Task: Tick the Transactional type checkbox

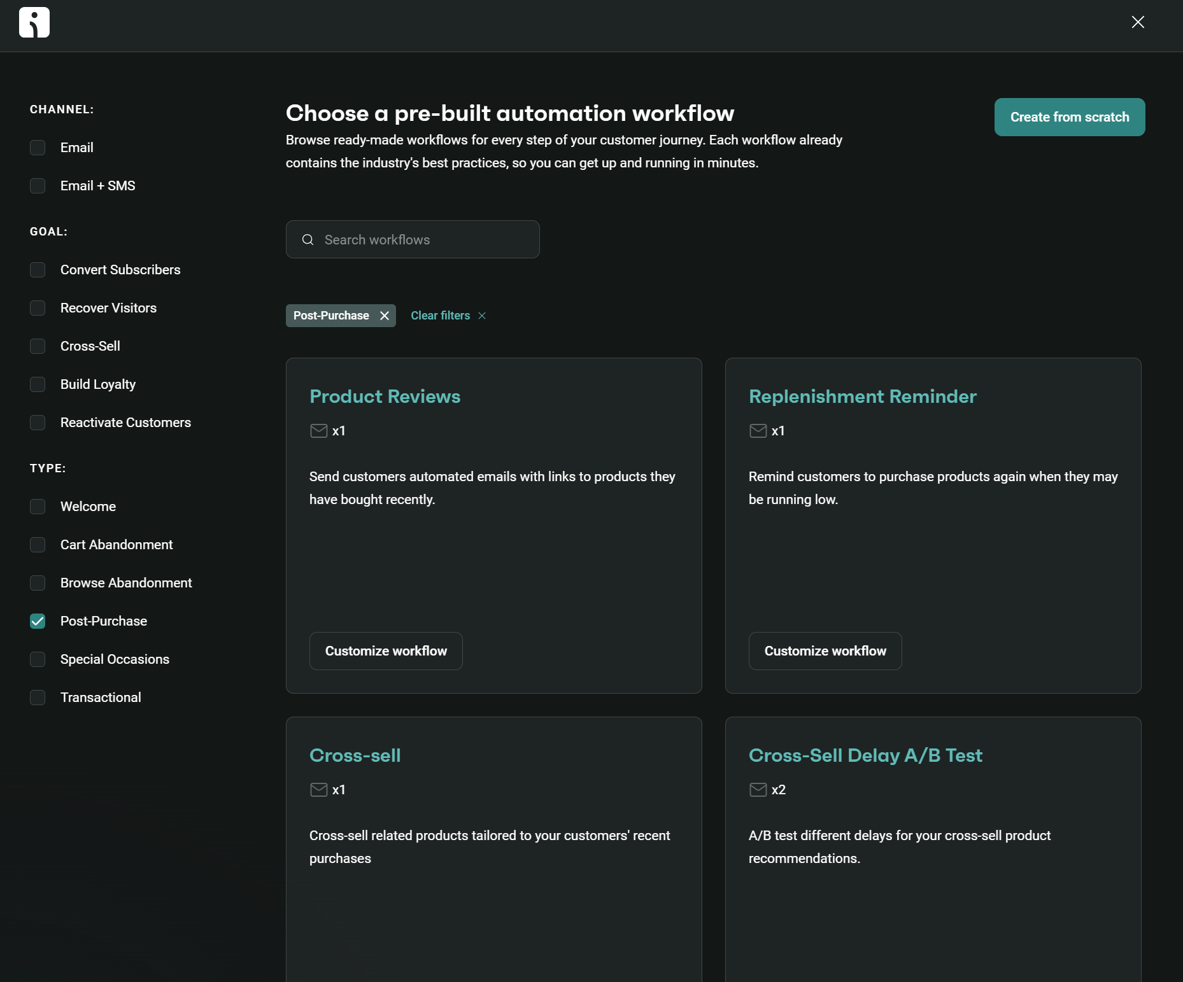Action: pos(38,698)
